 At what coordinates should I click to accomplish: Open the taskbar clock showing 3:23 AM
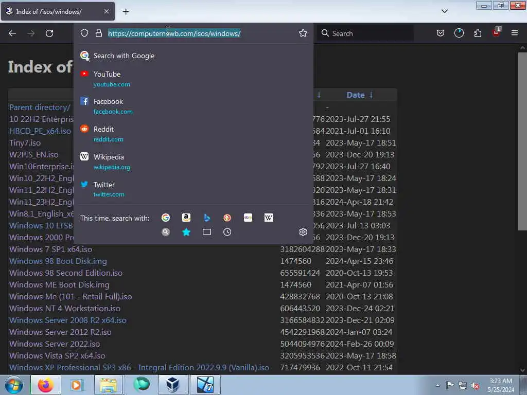tap(500, 385)
